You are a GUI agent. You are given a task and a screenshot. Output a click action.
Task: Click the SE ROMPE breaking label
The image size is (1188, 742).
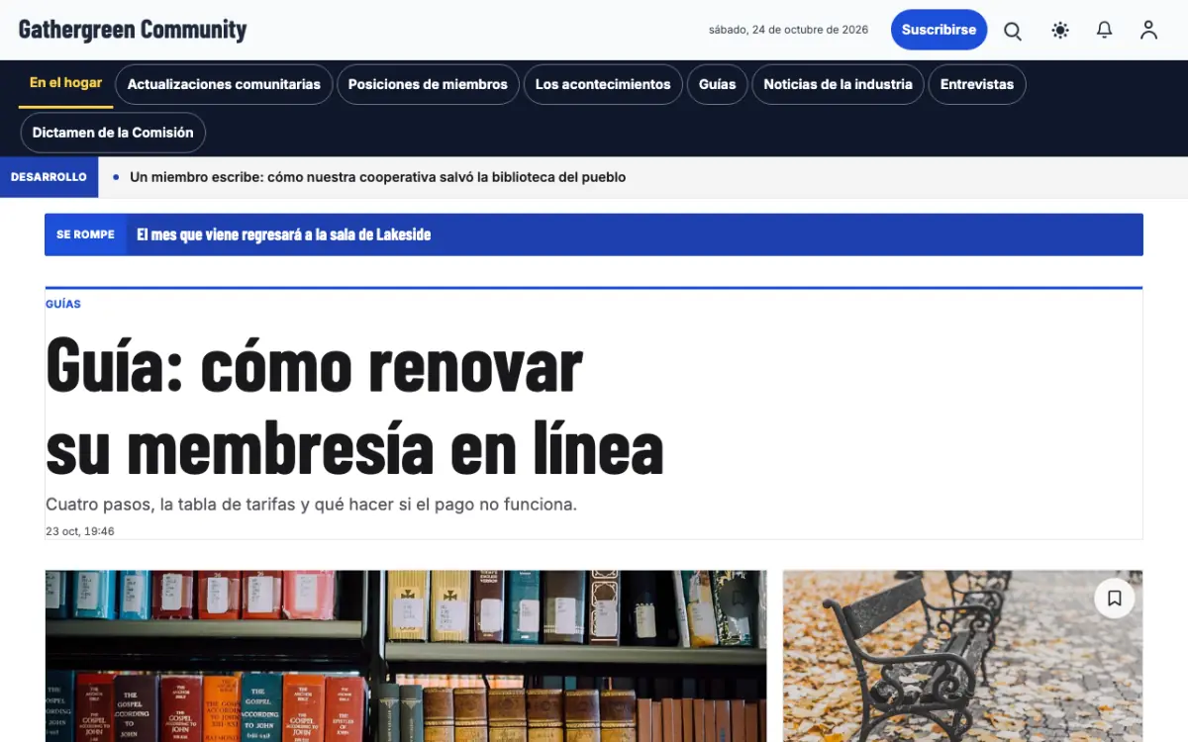[x=85, y=234]
